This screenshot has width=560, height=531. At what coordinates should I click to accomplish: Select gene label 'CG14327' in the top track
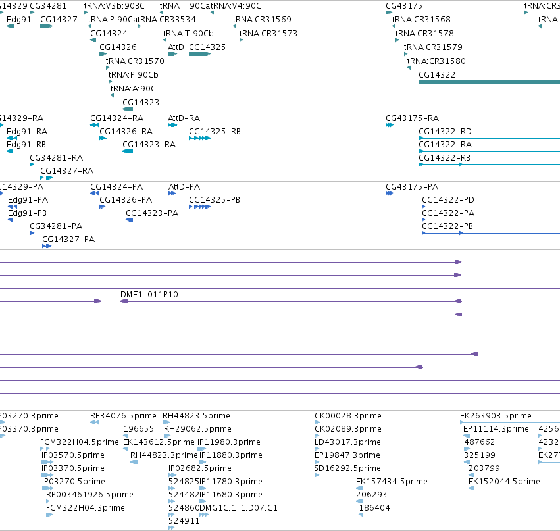click(x=59, y=19)
